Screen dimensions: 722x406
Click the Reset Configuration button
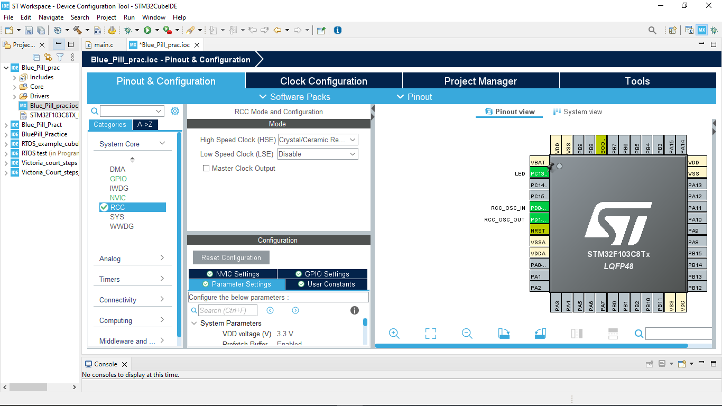coord(231,257)
